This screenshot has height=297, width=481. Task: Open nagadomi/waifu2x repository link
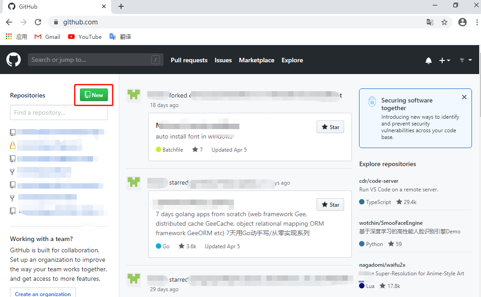click(382, 265)
